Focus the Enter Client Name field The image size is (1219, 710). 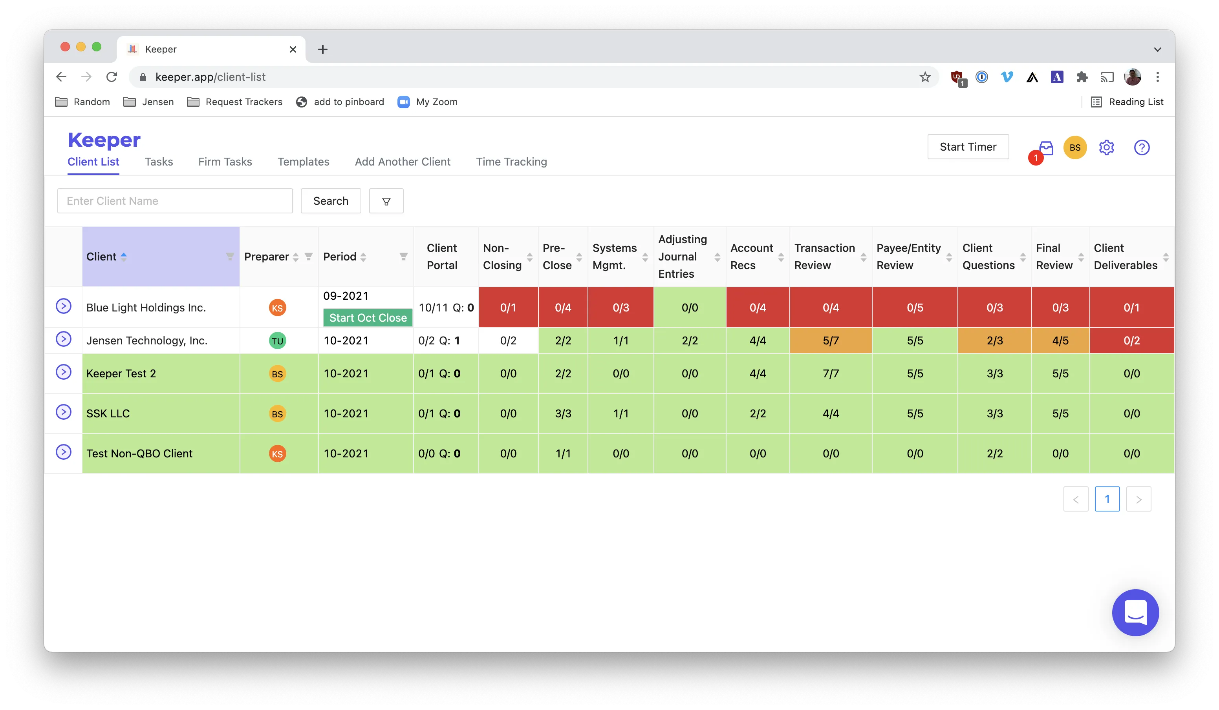tap(175, 201)
